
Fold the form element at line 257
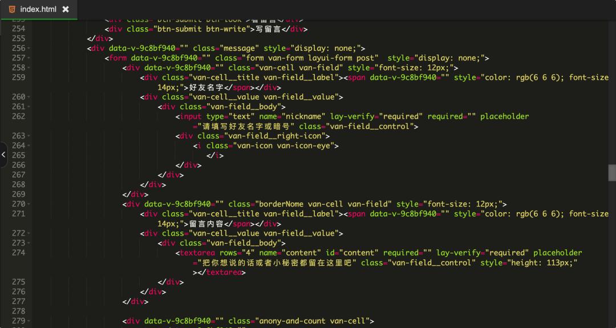(29, 58)
